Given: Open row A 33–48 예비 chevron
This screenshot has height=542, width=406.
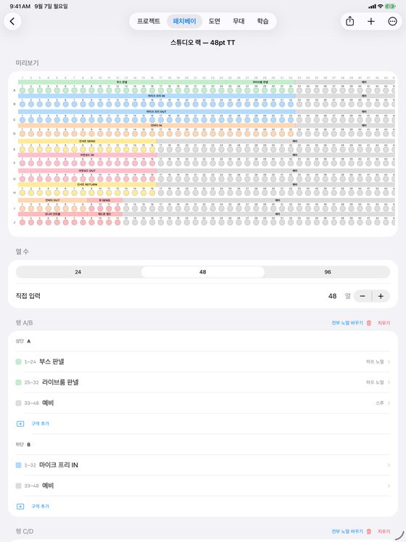Looking at the screenshot, I should tap(389, 403).
